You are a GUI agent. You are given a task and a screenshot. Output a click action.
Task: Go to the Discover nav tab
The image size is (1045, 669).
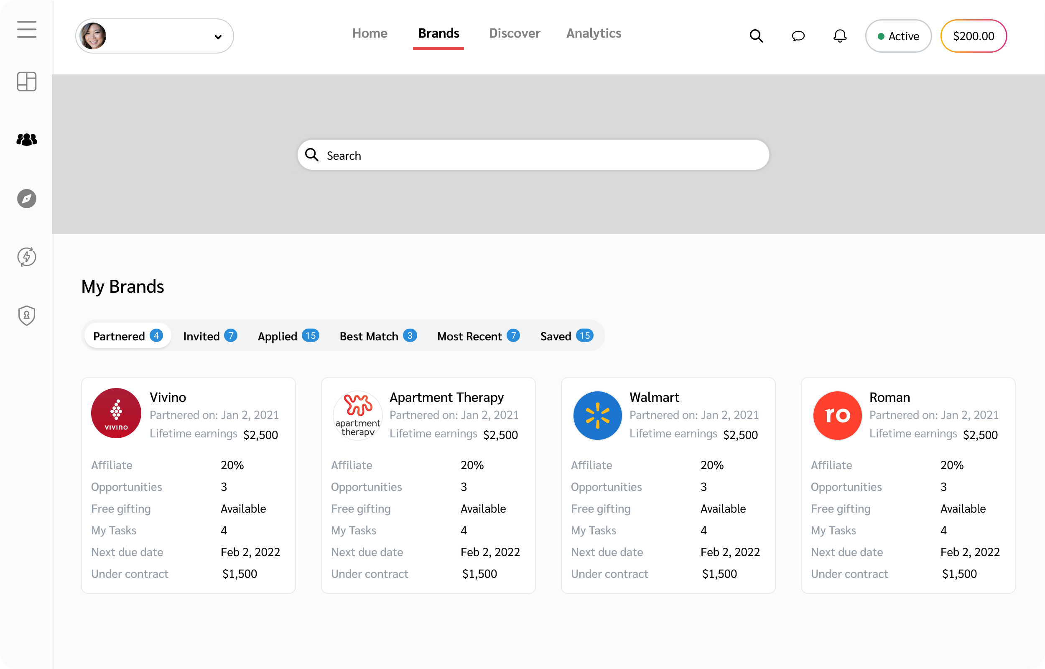[x=514, y=33]
